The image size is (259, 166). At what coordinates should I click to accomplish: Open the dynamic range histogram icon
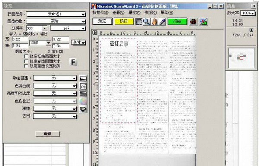(83, 78)
